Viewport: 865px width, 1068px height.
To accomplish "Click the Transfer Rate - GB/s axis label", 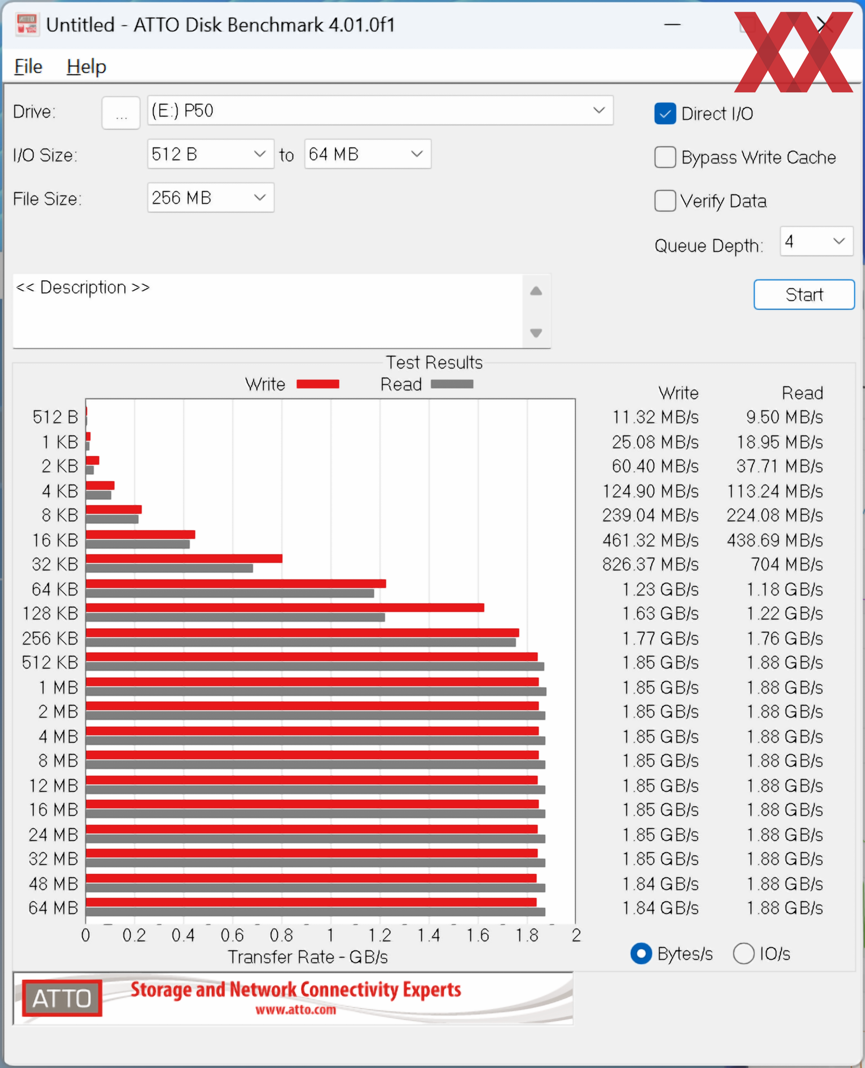I will 307,957.
